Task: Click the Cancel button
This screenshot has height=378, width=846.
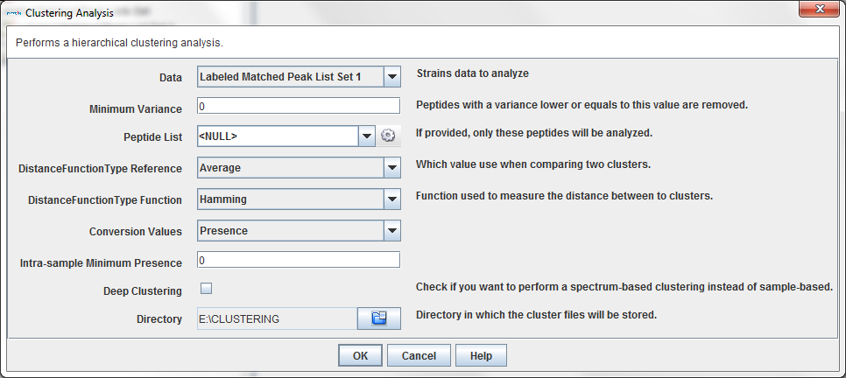Action: click(419, 356)
